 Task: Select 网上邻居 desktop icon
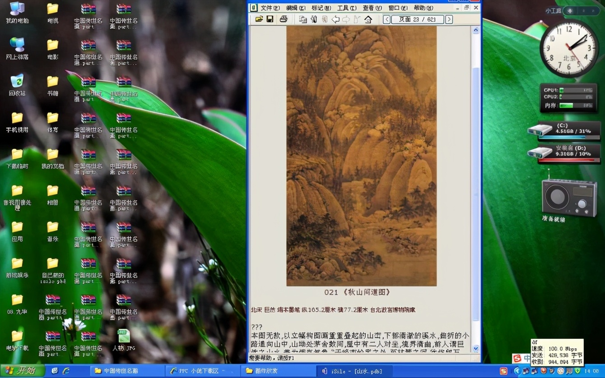click(x=17, y=49)
